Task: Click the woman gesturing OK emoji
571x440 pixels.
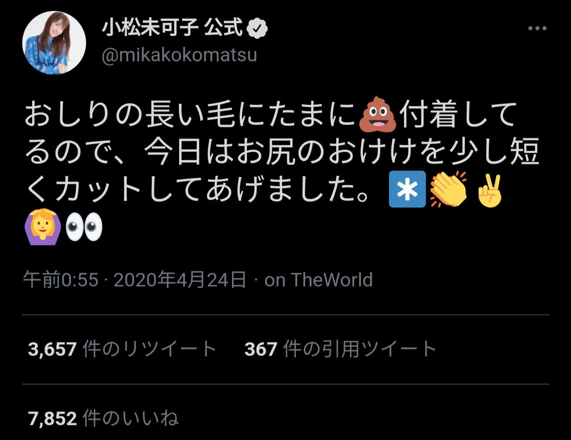Action: [x=42, y=227]
